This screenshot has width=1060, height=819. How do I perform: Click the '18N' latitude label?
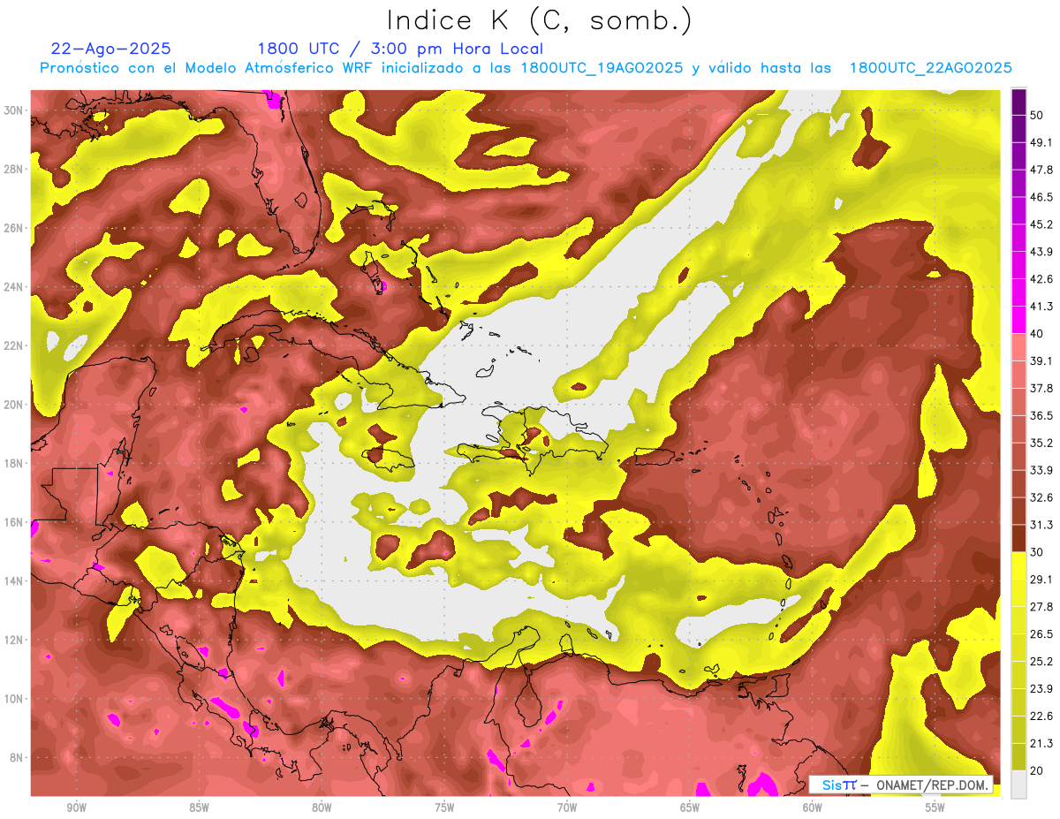(13, 463)
